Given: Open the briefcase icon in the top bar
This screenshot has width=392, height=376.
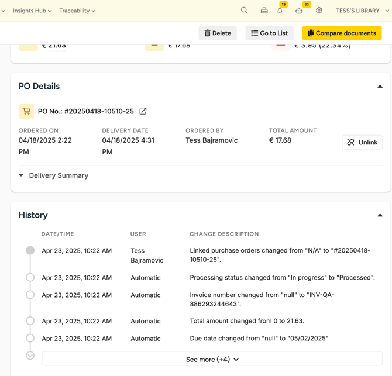Looking at the screenshot, I should [264, 11].
